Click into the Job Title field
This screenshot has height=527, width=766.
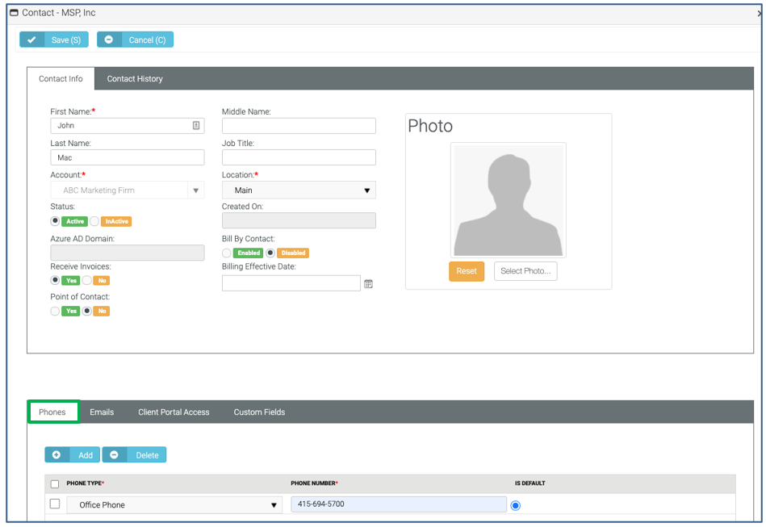pyautogui.click(x=299, y=157)
